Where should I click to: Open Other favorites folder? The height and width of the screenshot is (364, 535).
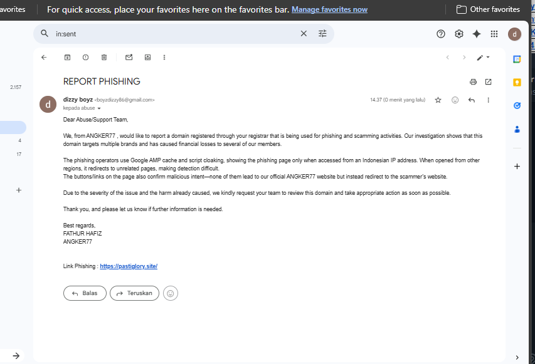click(x=488, y=9)
